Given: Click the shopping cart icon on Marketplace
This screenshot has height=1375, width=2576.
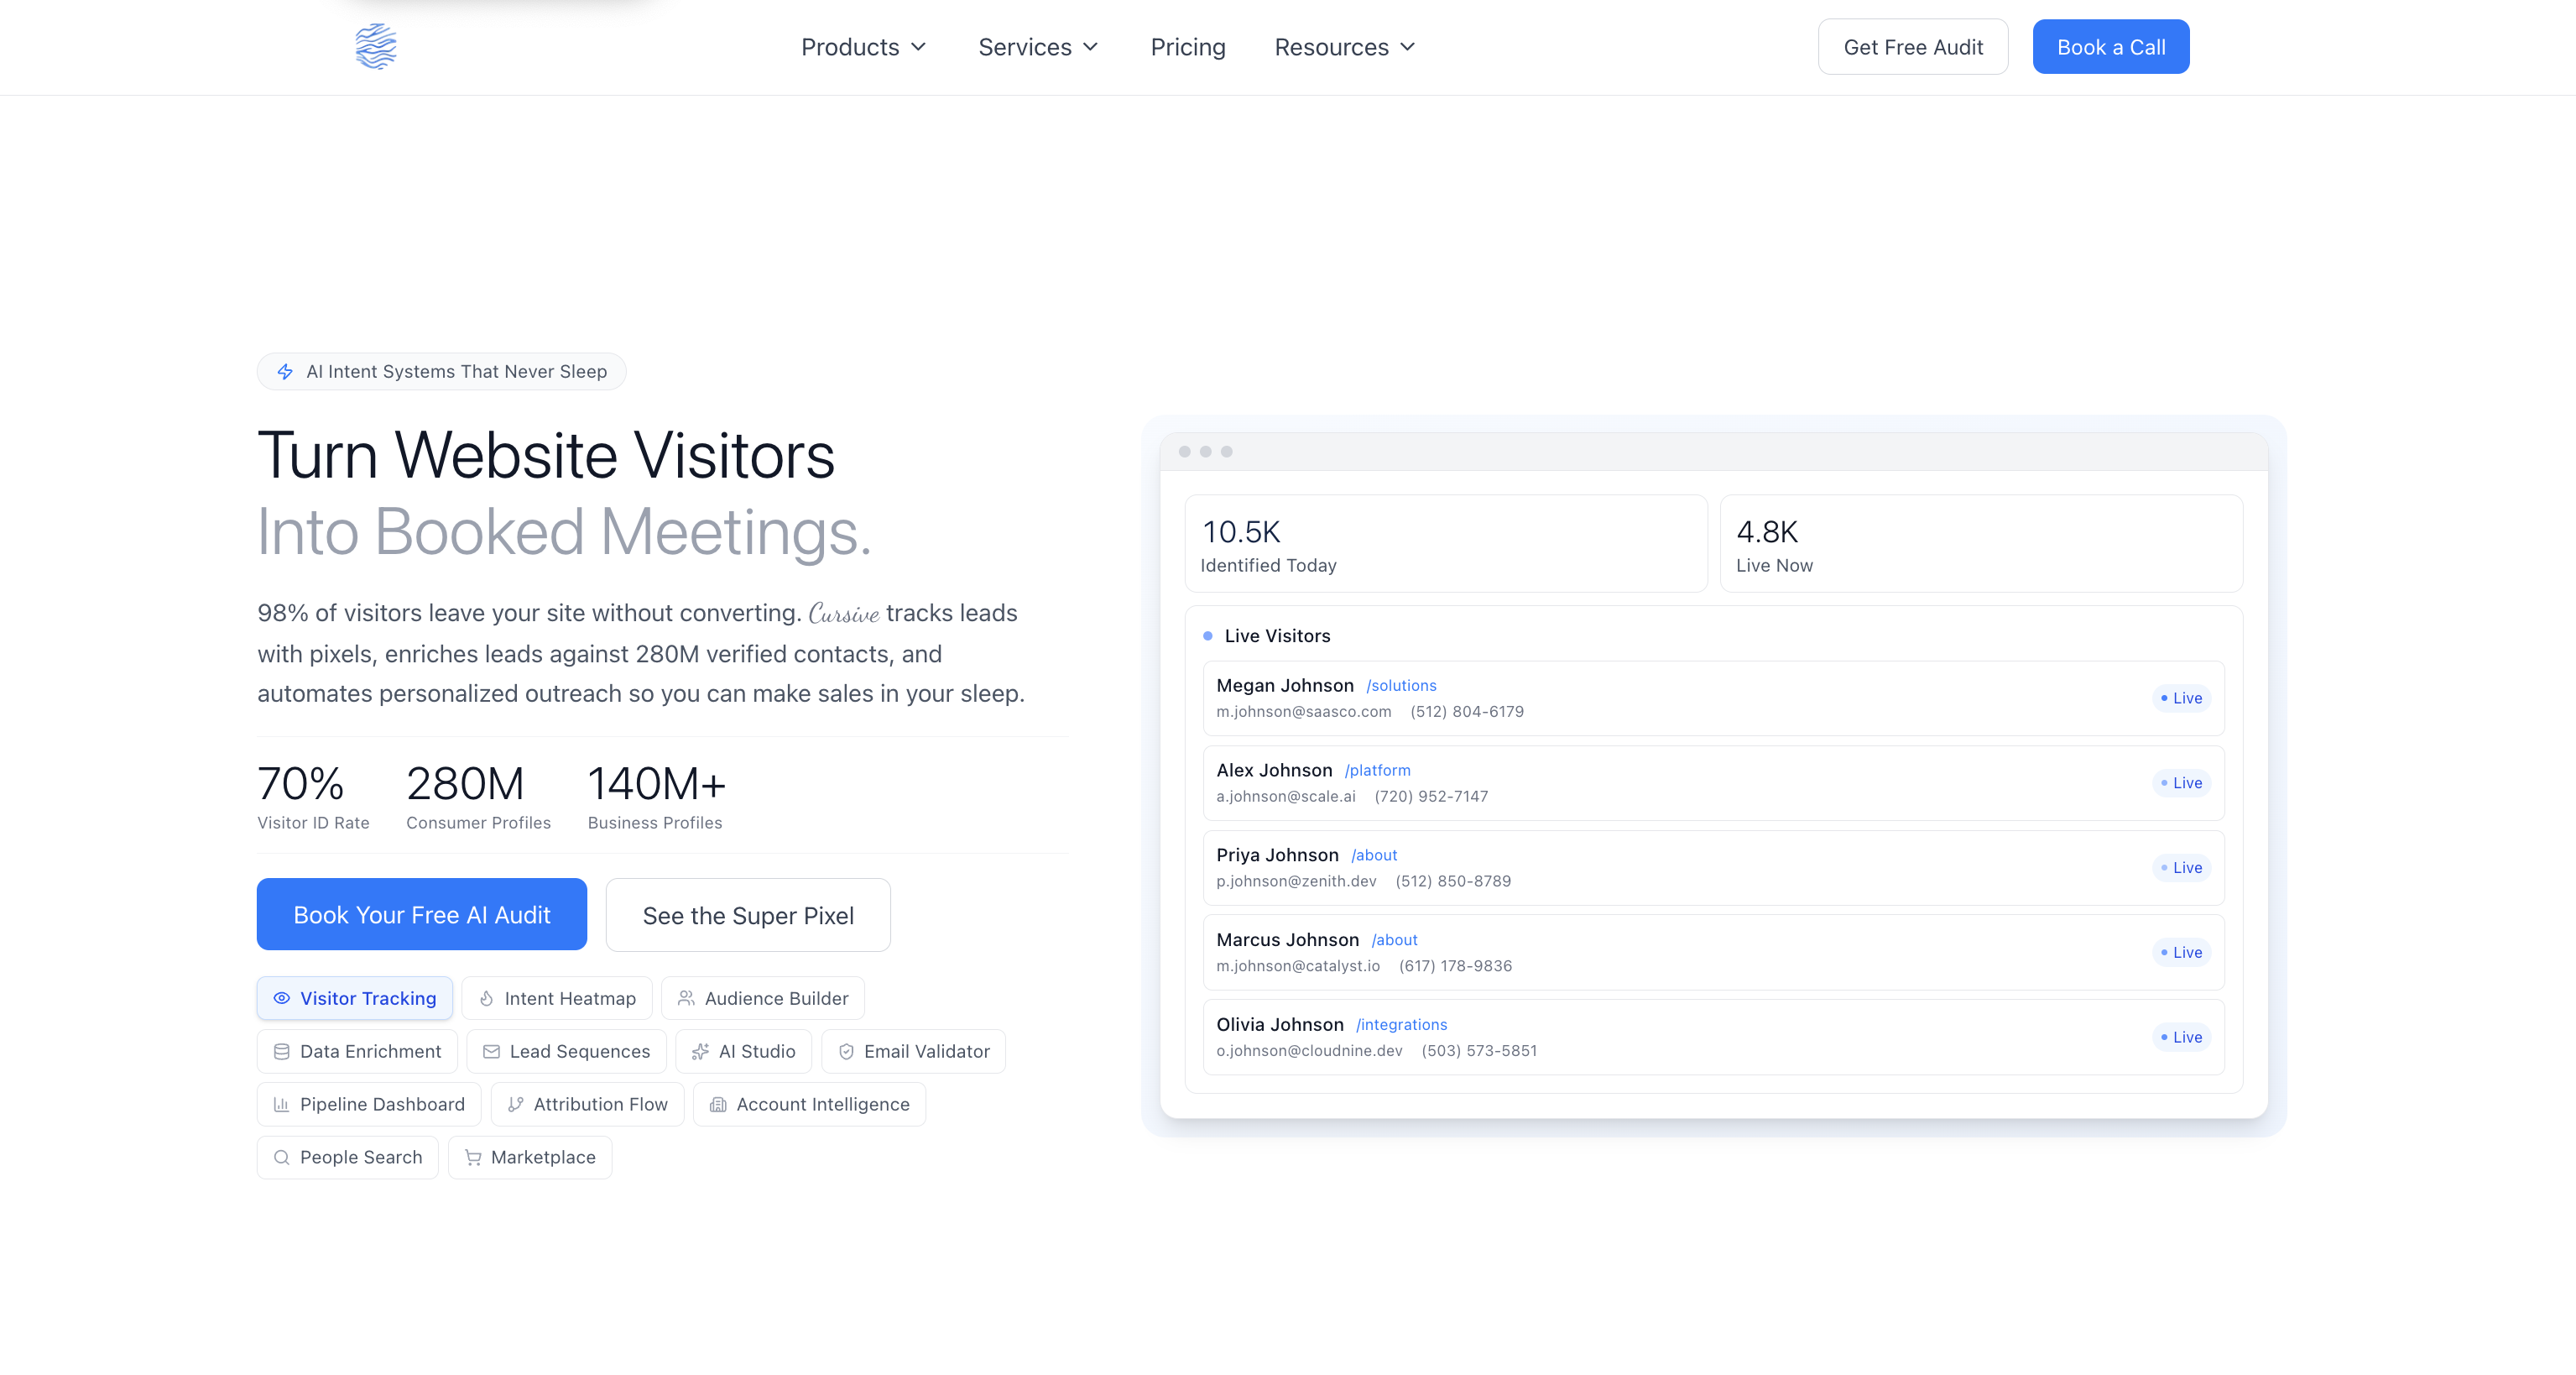Looking at the screenshot, I should click(x=473, y=1157).
